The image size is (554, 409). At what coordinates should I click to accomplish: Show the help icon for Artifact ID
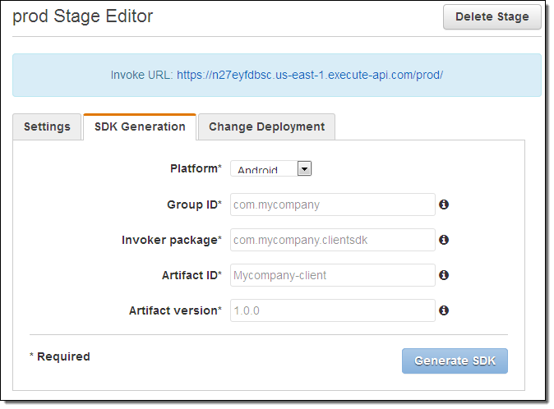point(444,275)
